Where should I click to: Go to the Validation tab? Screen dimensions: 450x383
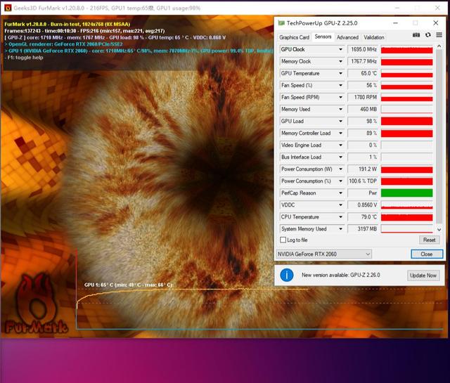click(x=374, y=37)
